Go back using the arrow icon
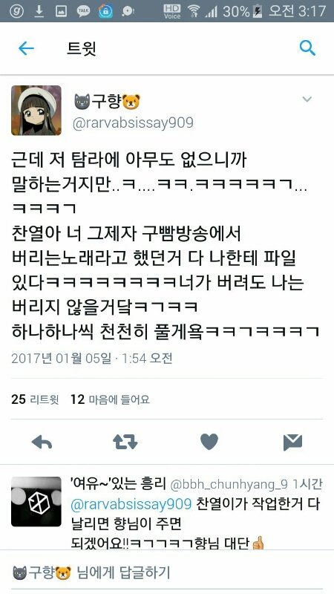This screenshot has width=334, height=594. (x=26, y=48)
